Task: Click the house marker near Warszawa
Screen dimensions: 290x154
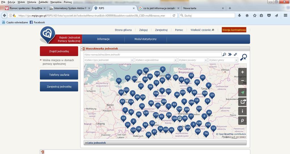Action: (x=179, y=119)
